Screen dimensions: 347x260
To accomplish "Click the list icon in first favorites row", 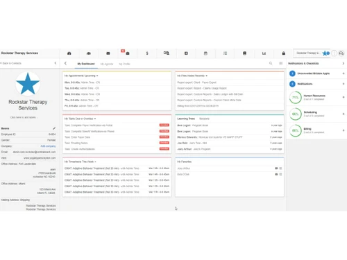I will coord(280,168).
